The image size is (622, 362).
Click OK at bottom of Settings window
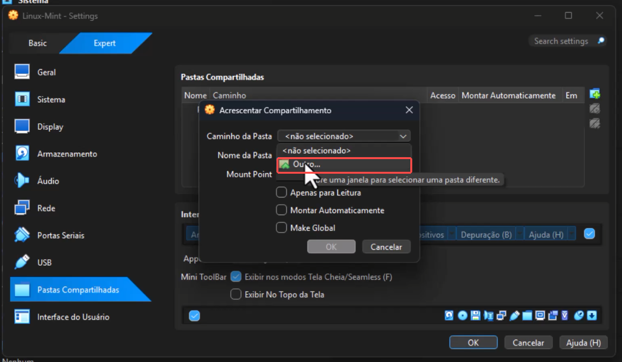(473, 343)
